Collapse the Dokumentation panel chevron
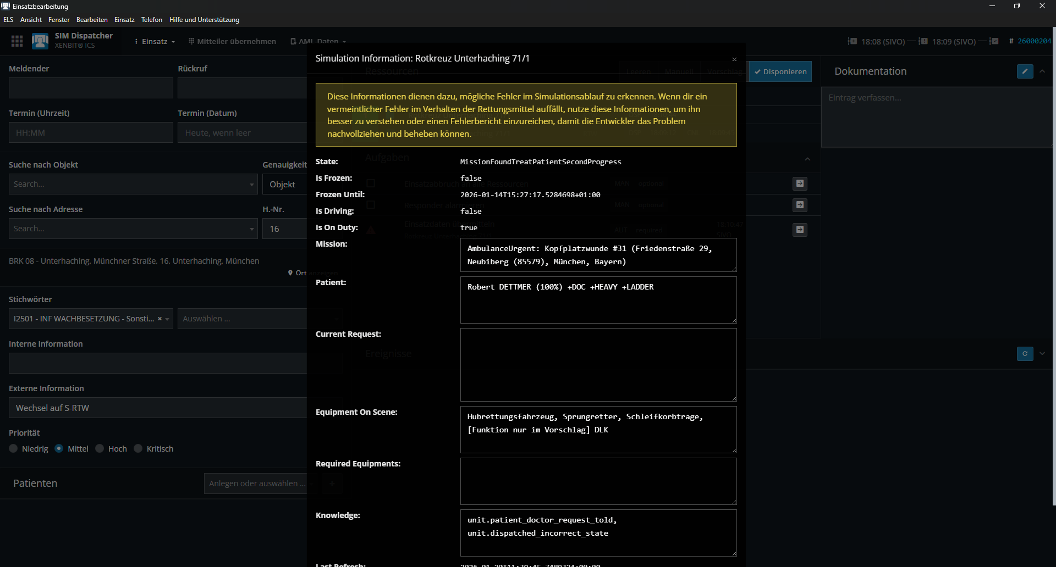This screenshot has width=1056, height=567. [x=1042, y=71]
